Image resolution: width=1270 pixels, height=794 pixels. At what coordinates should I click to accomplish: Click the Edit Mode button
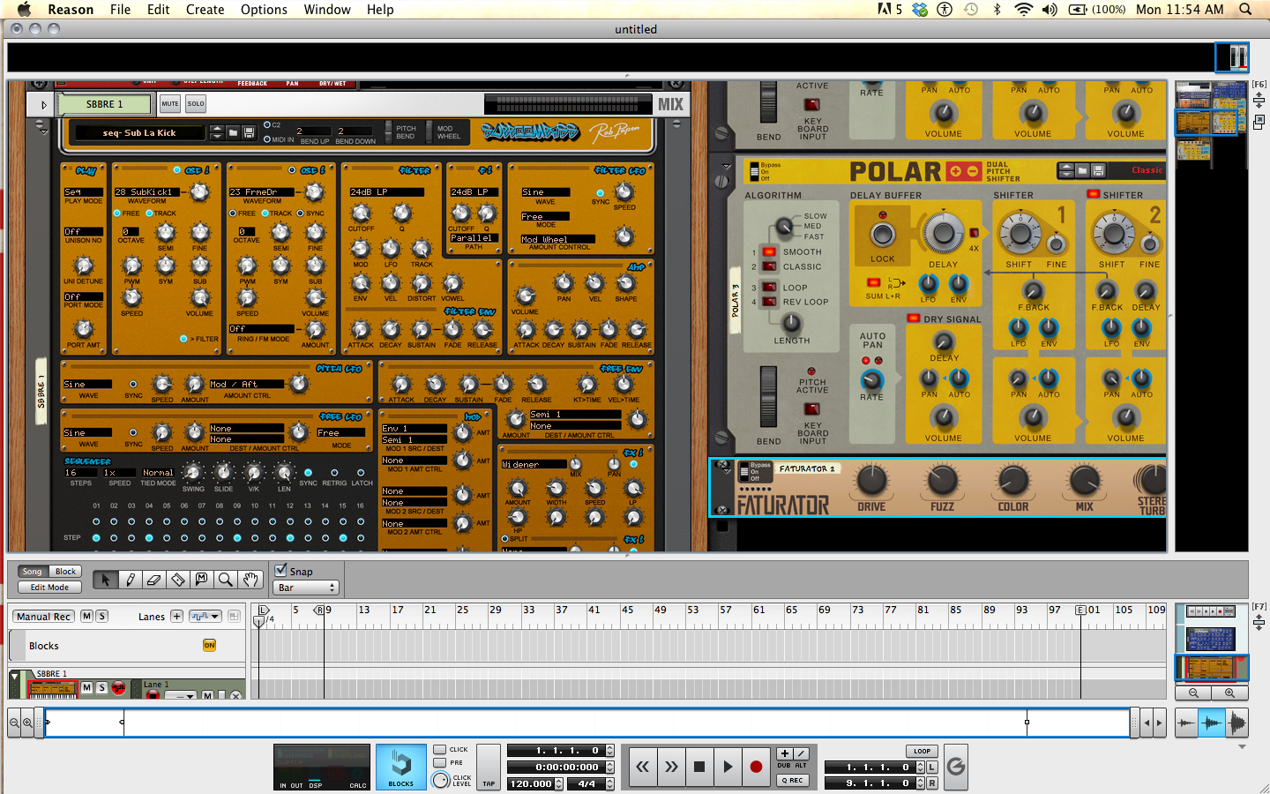pos(49,588)
